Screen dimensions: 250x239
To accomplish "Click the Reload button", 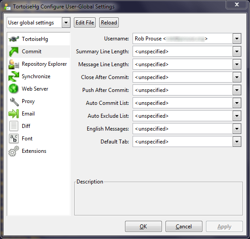I will coord(109,23).
